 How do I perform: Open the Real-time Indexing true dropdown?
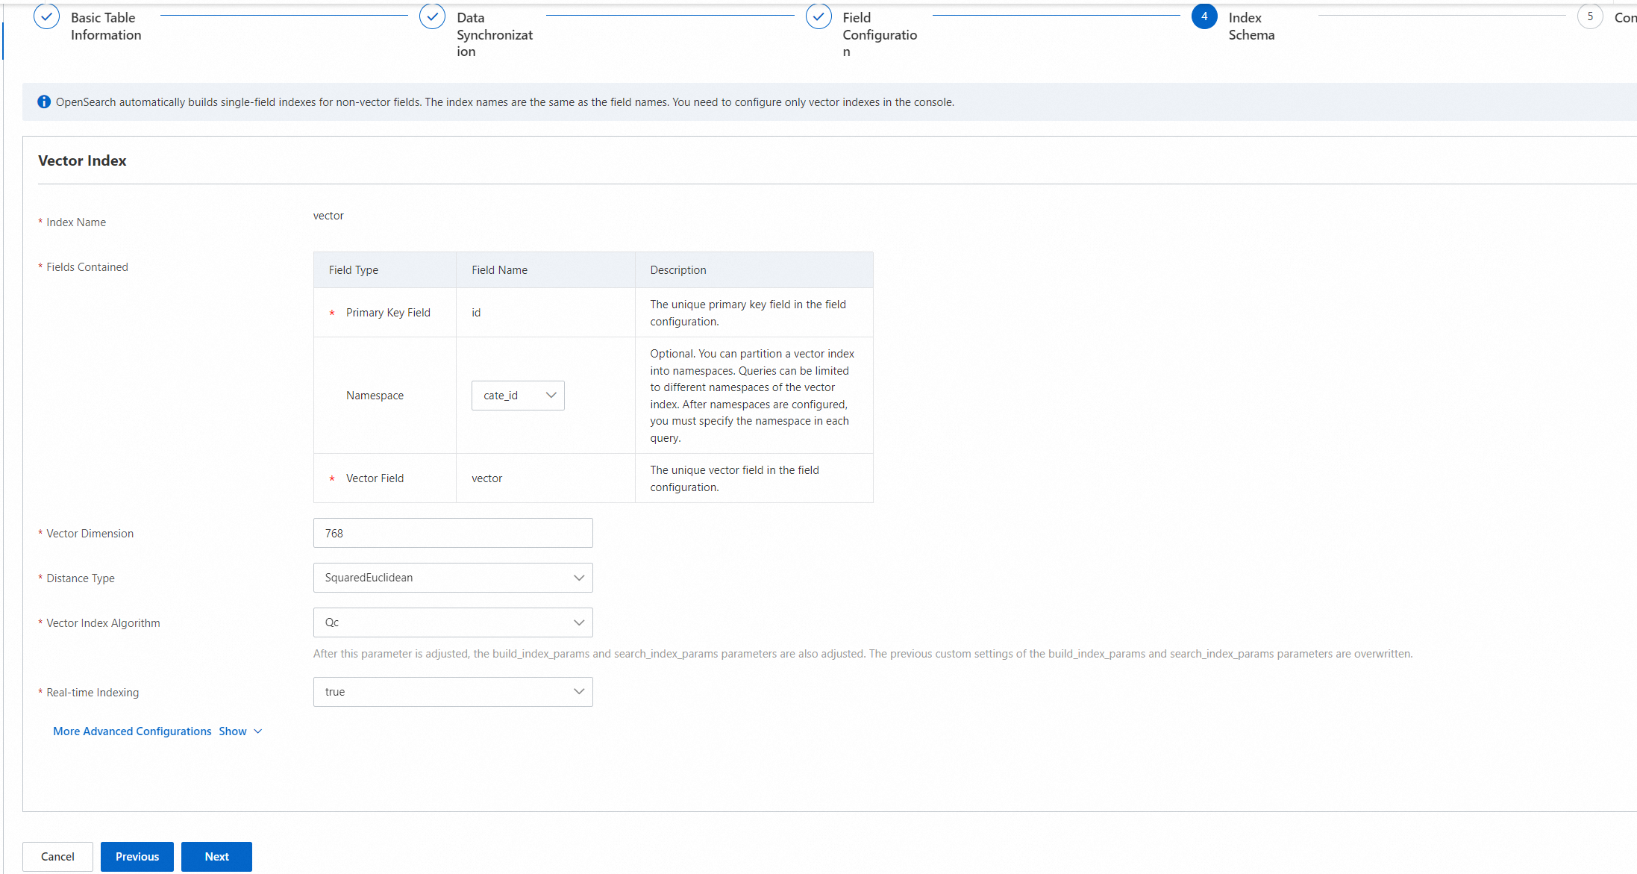452,692
